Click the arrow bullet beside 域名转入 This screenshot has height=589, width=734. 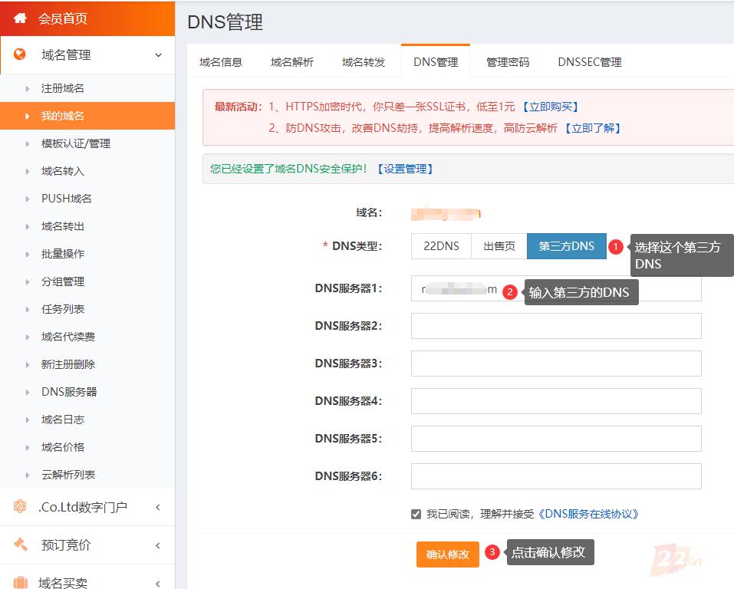(28, 171)
